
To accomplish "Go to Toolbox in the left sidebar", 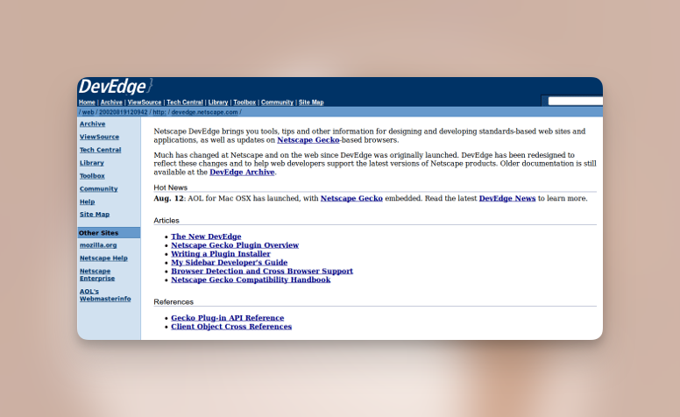I will [92, 176].
